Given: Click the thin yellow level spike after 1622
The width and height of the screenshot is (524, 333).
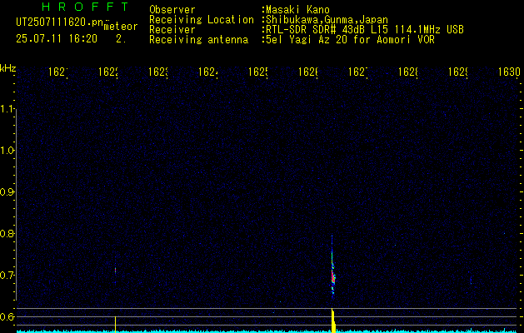Looking at the screenshot, I should (x=115, y=325).
